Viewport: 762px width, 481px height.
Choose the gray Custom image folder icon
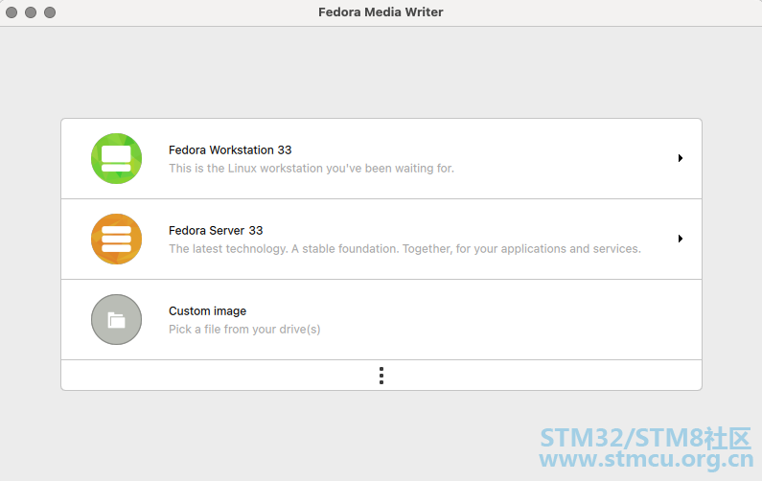[x=116, y=320]
